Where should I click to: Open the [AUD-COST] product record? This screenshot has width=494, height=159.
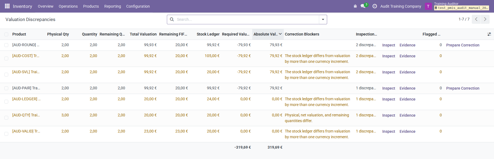[x=26, y=56]
